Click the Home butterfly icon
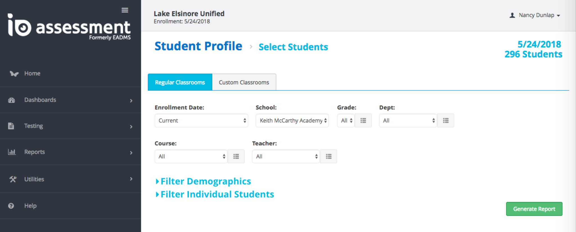 point(14,74)
